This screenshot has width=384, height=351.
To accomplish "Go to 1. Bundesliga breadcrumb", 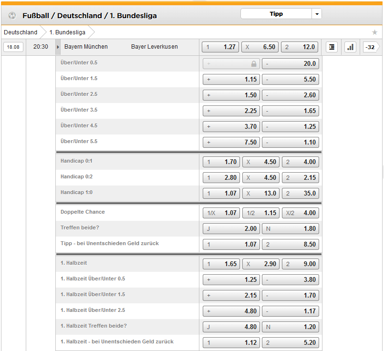I will tap(67, 32).
